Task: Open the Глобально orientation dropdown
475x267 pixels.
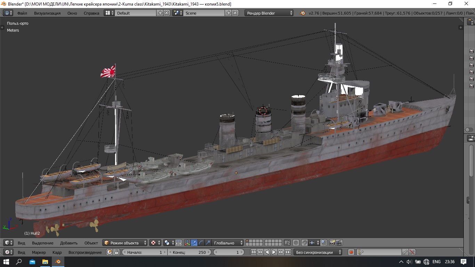Action: [x=228, y=243]
